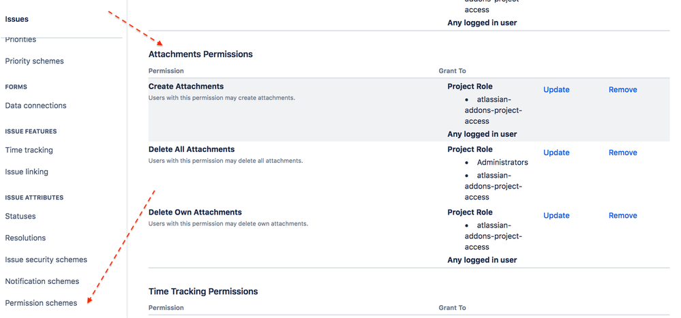Viewport: 681px width, 318px height.
Task: Click Remove for Create Attachments
Action: click(622, 90)
